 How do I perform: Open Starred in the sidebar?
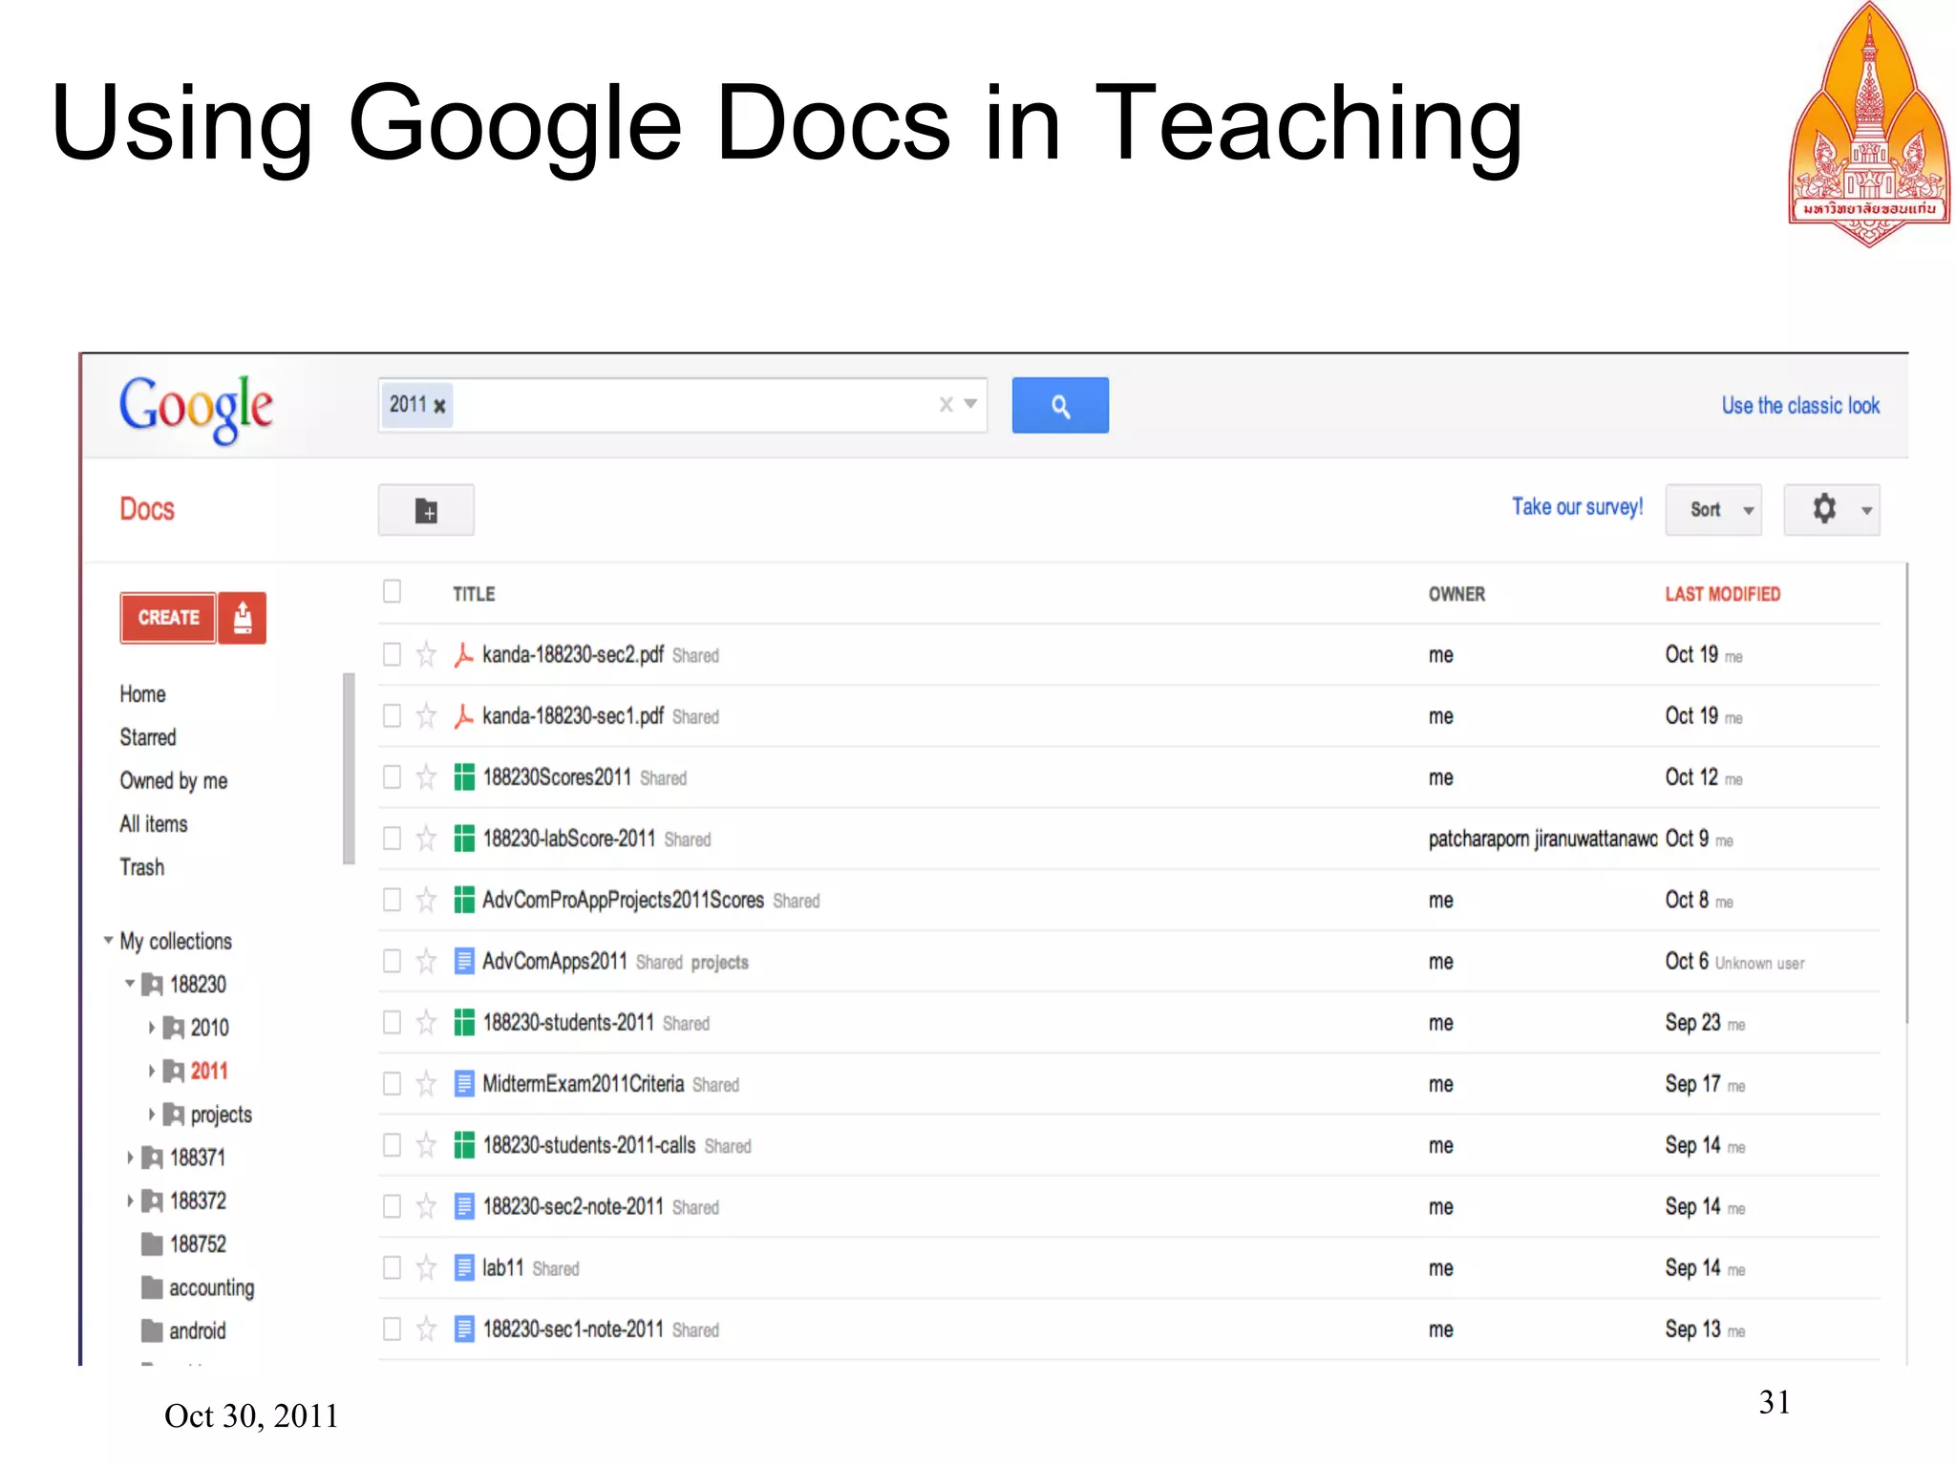click(148, 737)
